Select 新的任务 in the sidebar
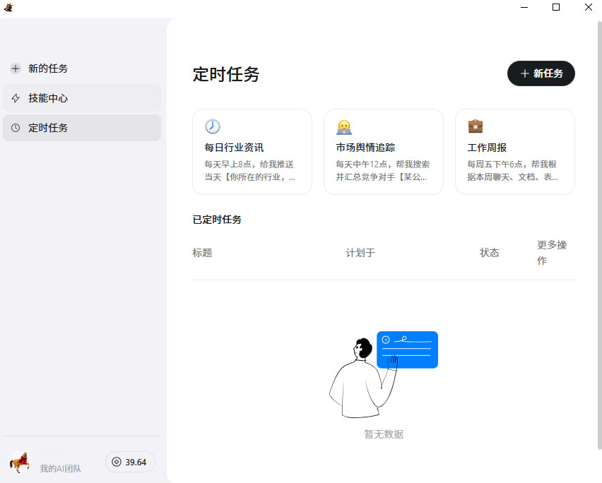The width and height of the screenshot is (602, 483). pyautogui.click(x=82, y=68)
